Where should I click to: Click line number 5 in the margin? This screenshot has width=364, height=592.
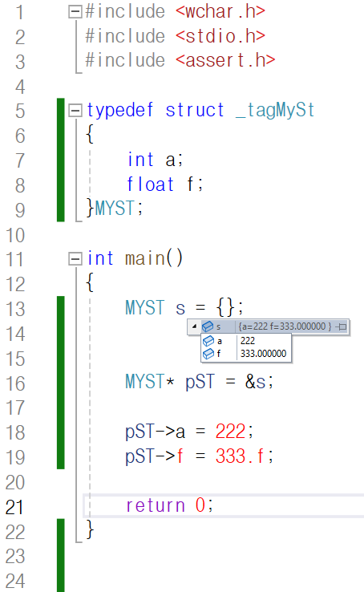point(19,112)
